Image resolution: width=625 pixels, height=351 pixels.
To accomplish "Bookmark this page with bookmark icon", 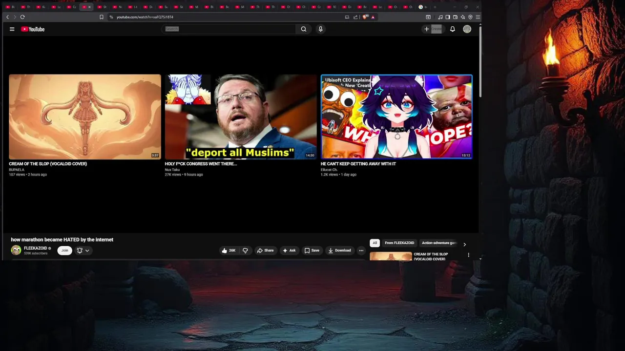I will pos(102,17).
